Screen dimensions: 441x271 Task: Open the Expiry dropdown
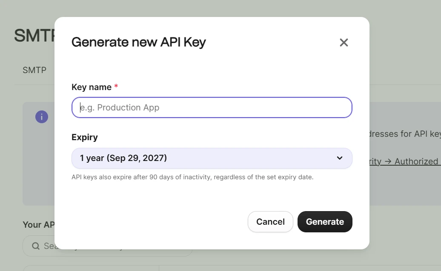[x=212, y=158]
